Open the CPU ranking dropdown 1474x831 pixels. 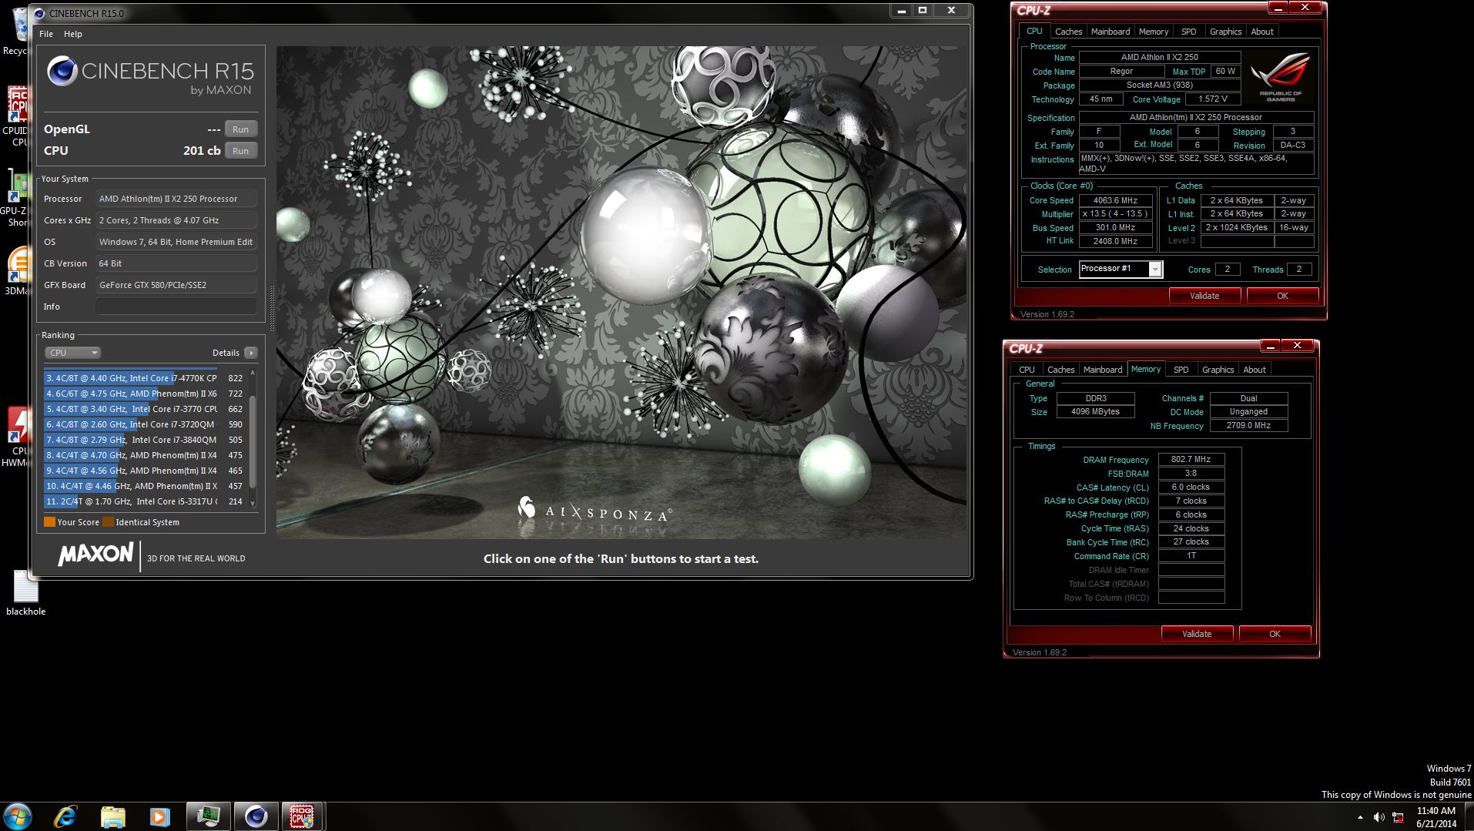point(73,353)
